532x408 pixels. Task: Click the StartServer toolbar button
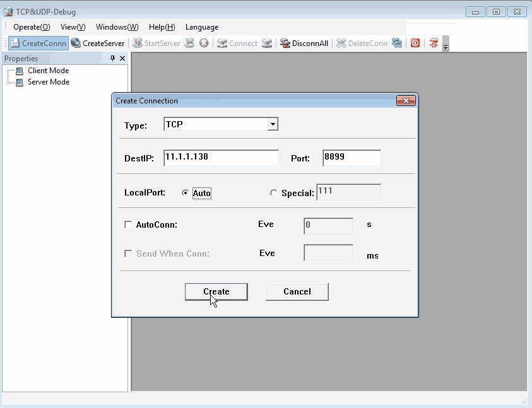(156, 44)
